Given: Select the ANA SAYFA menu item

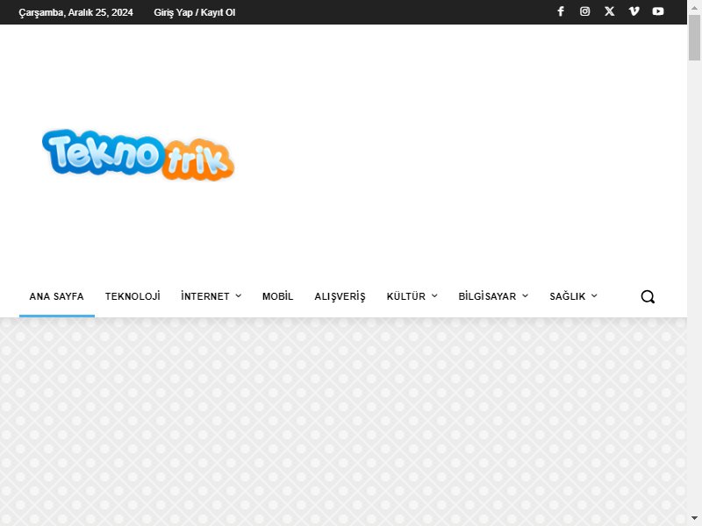Looking at the screenshot, I should 57,296.
